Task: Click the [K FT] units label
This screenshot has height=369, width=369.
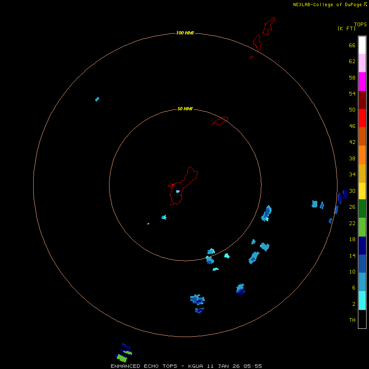Action: [x=346, y=28]
